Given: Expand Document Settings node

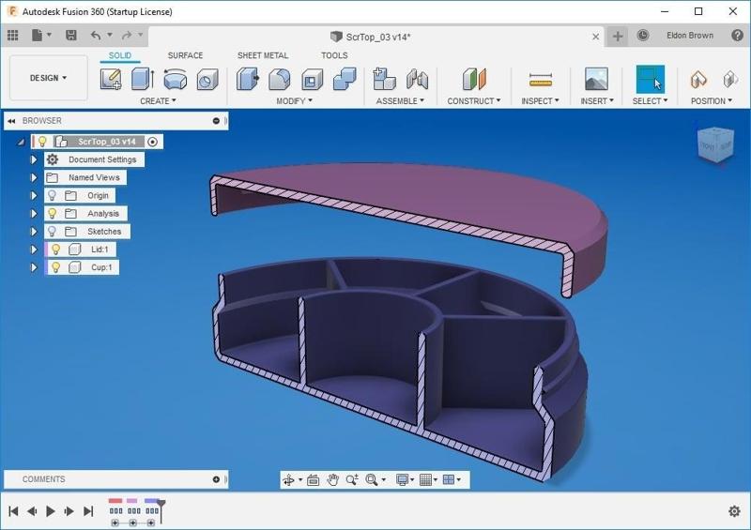Looking at the screenshot, I should 34,159.
